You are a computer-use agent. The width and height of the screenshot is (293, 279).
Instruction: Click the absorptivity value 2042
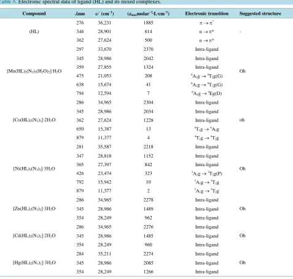click(148, 58)
